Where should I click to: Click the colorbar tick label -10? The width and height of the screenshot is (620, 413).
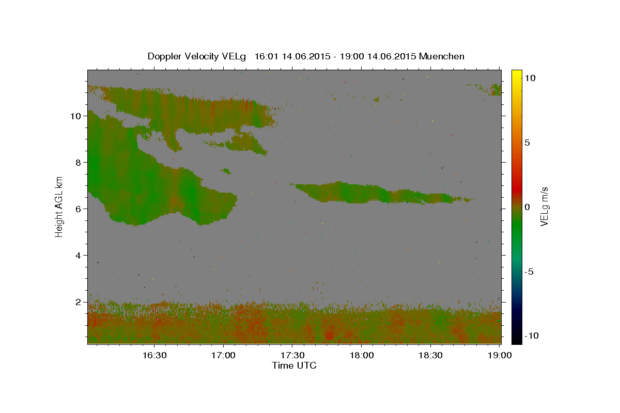[x=532, y=336]
